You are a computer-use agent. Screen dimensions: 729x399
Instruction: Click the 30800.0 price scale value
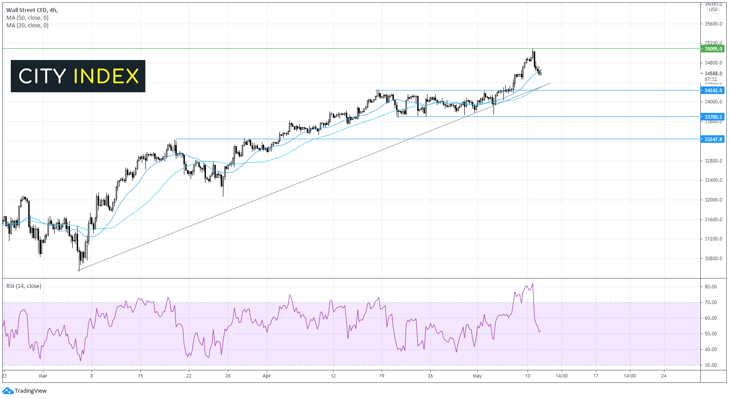[x=713, y=258]
